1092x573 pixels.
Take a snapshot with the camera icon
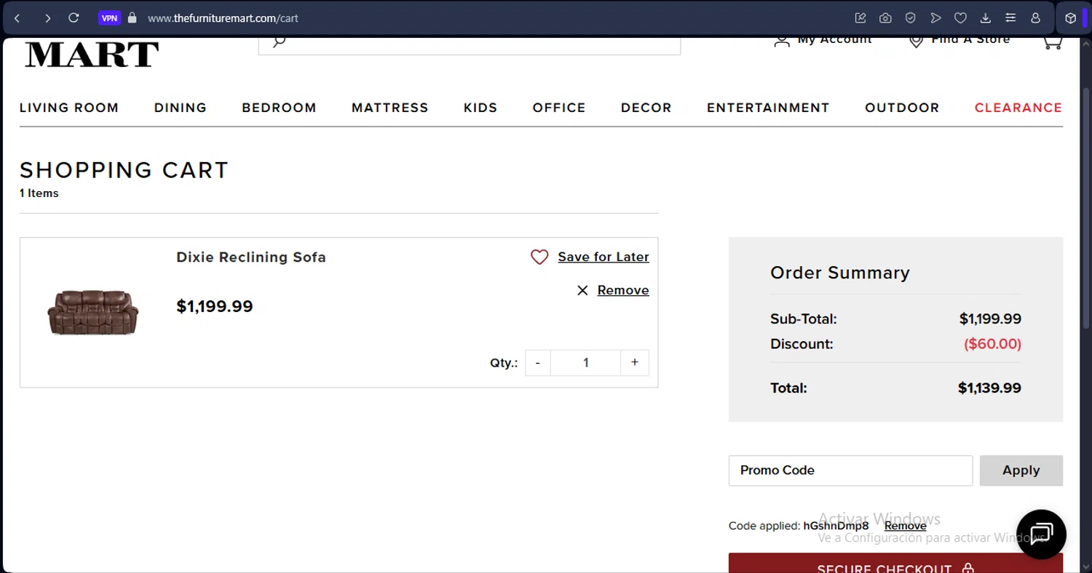[885, 18]
